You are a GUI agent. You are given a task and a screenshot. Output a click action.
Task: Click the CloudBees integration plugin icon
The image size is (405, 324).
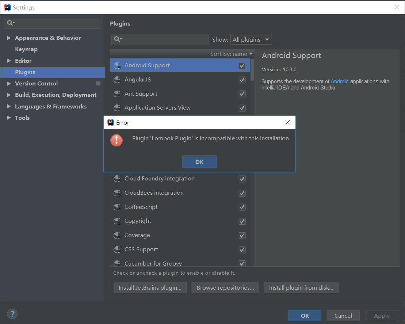(x=117, y=193)
